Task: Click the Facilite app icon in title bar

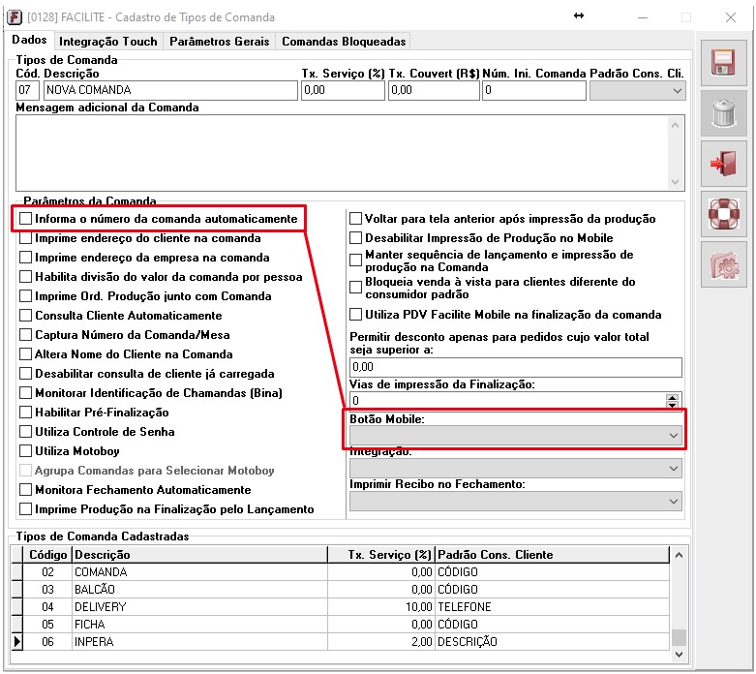Action: [15, 17]
